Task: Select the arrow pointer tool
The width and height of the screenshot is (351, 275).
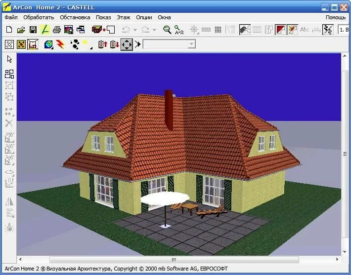Action: (x=9, y=59)
